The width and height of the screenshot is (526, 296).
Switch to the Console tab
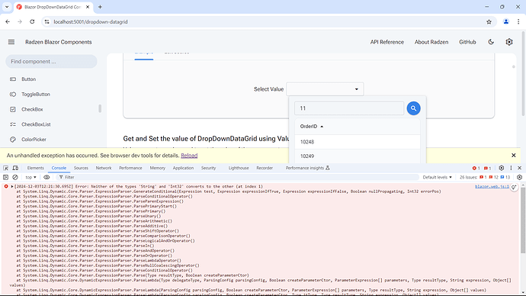59,168
